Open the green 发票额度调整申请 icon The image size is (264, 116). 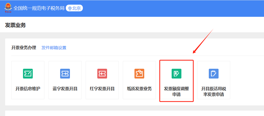pyautogui.click(x=177, y=74)
